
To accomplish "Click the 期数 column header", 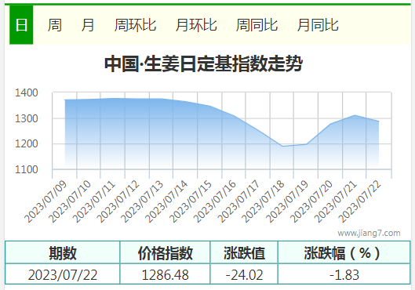I will point(63,252).
